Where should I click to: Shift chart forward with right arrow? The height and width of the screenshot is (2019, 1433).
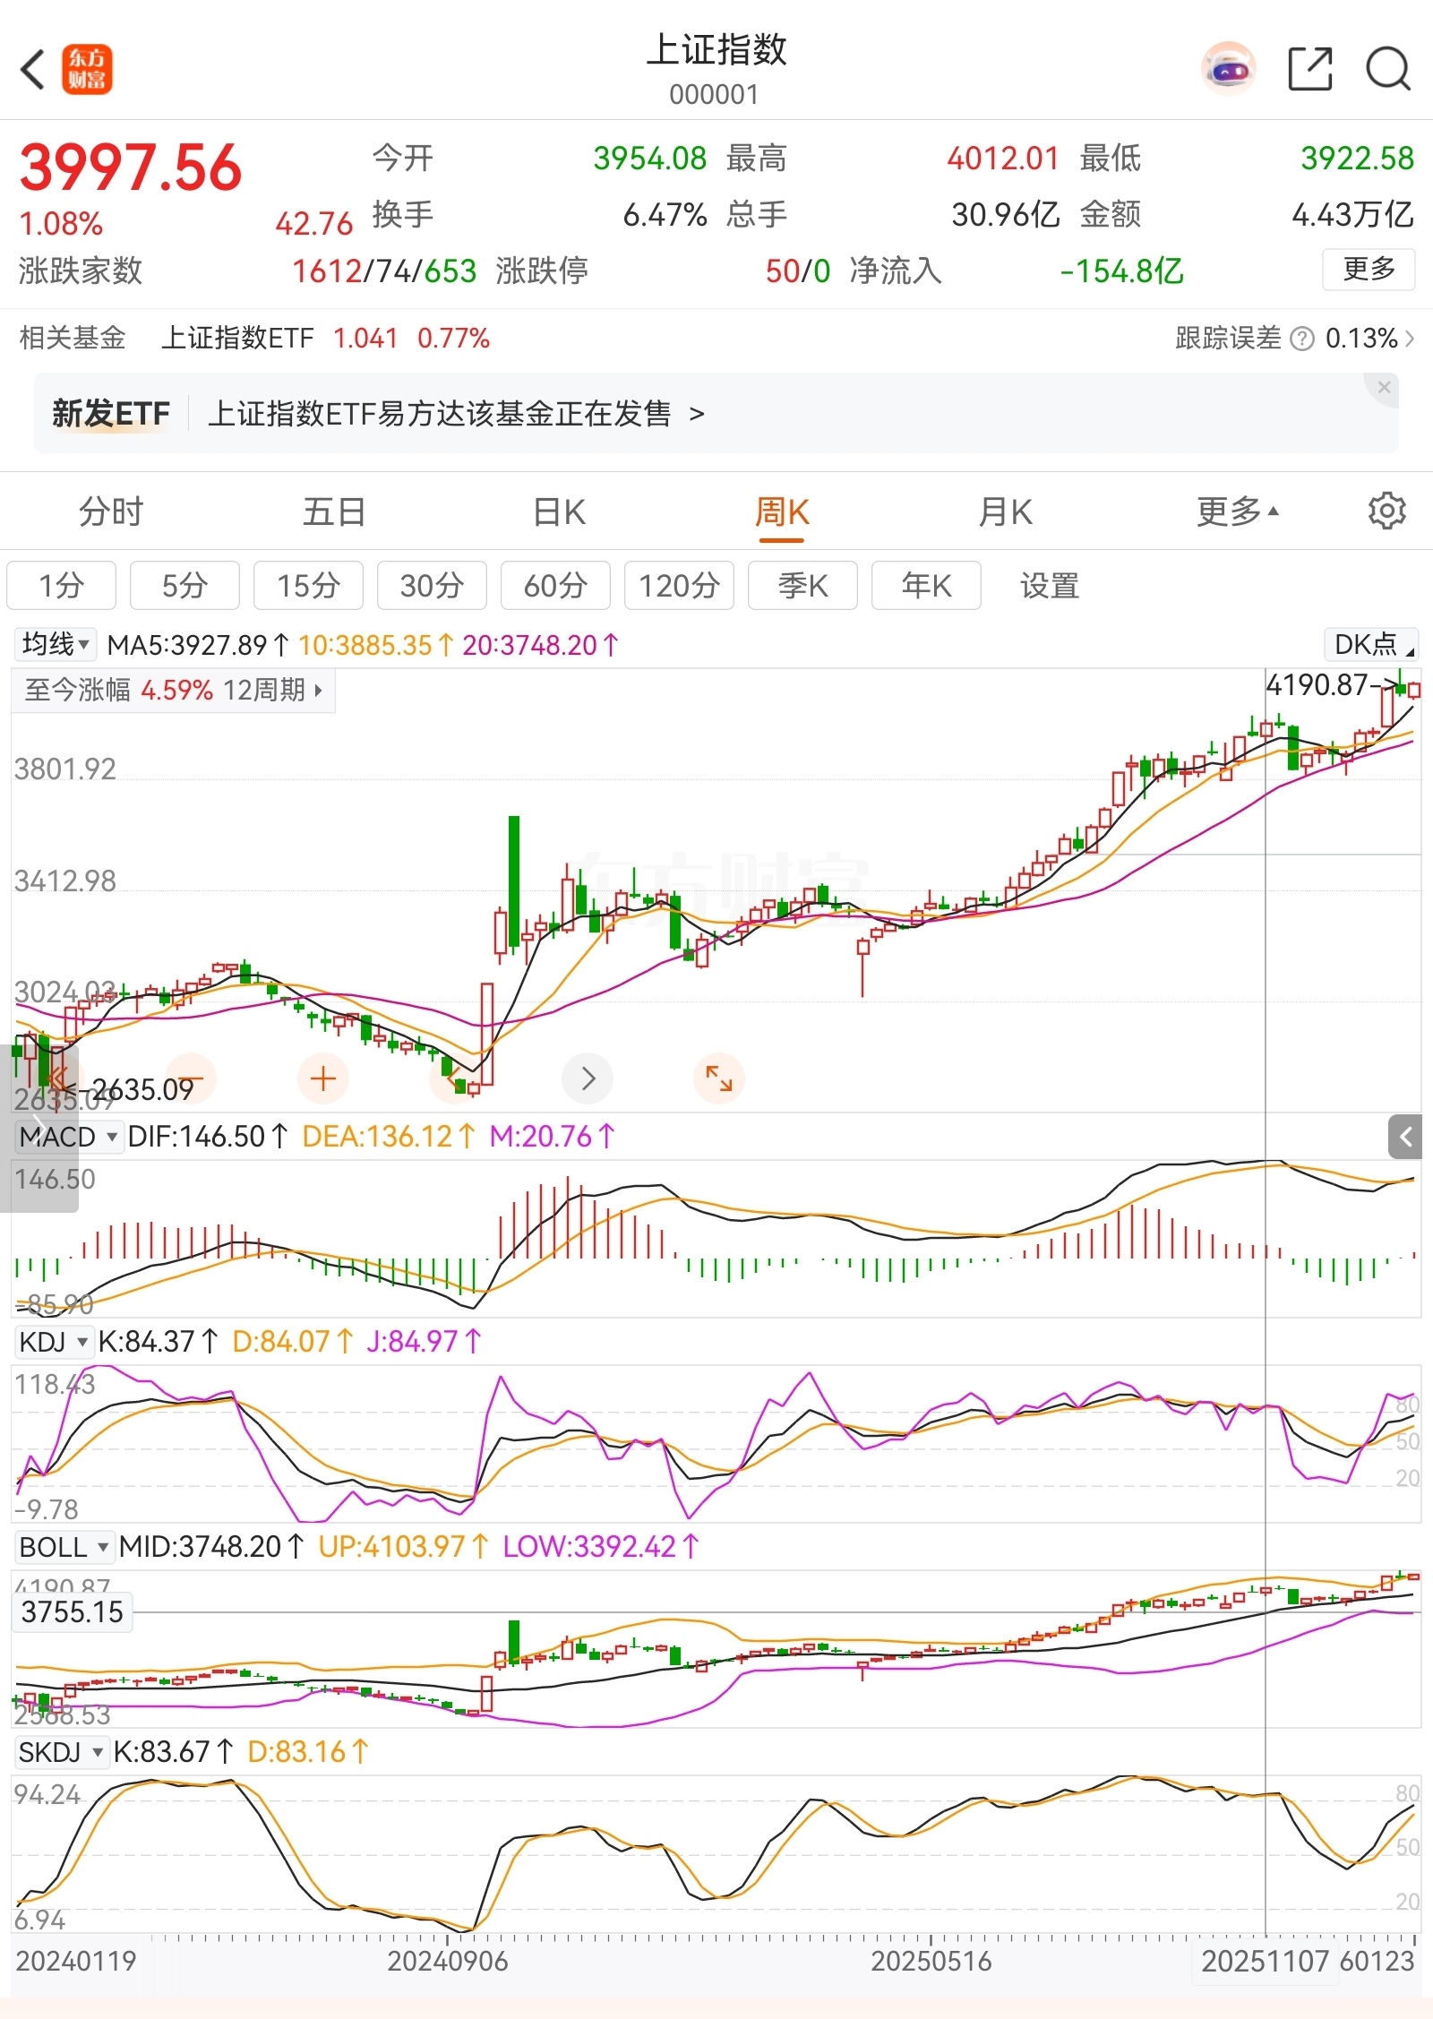point(588,1078)
